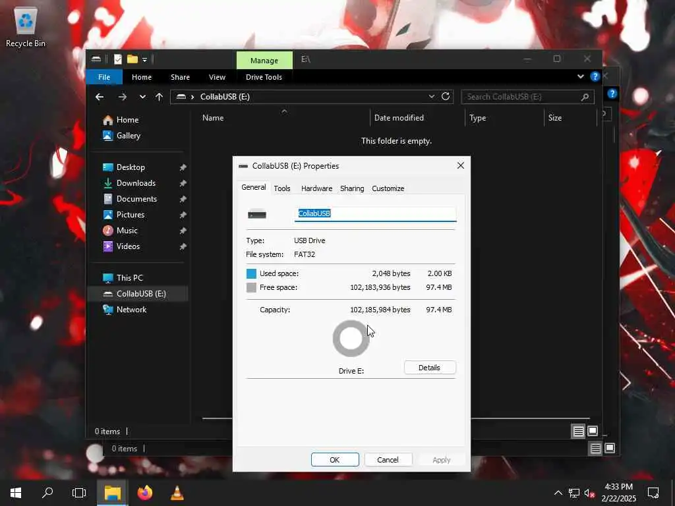Confirm Properties with OK
Image resolution: width=675 pixels, height=506 pixels.
334,459
